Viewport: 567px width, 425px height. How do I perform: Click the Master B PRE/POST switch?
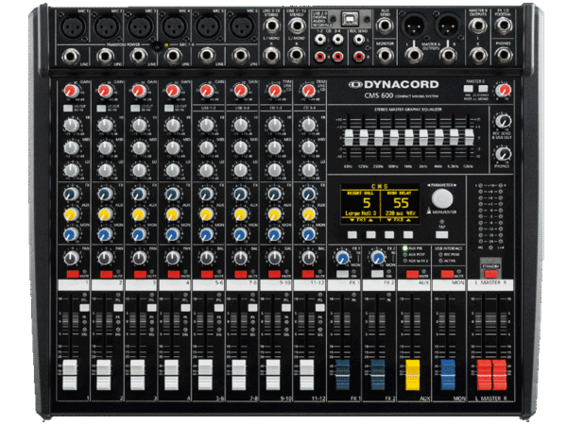[x=469, y=88]
